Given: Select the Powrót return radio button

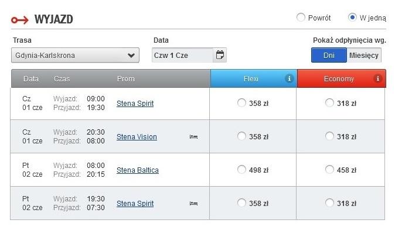Looking at the screenshot, I should click(301, 18).
